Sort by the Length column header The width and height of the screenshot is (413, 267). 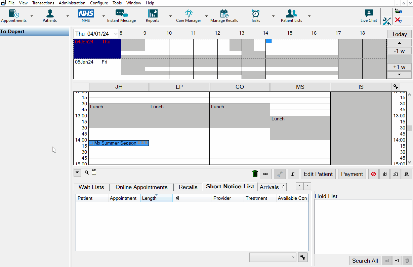tap(156, 198)
